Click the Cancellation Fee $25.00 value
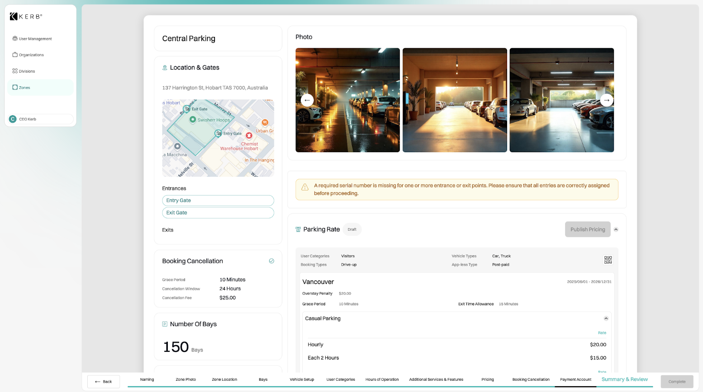703x392 pixels. click(228, 298)
